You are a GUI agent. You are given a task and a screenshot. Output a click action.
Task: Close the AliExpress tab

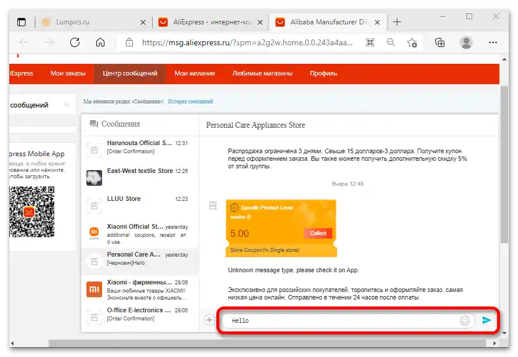(260, 22)
